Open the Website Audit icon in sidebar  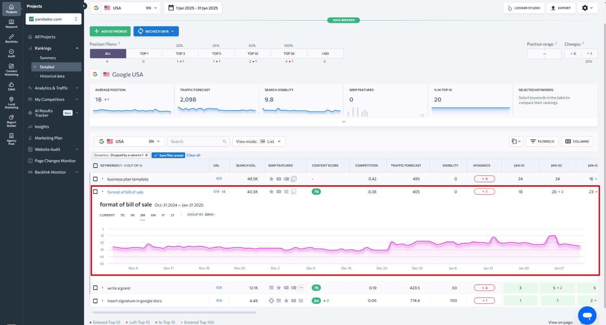coord(30,149)
